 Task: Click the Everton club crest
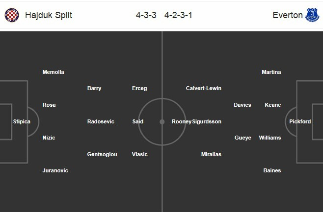(x=312, y=15)
